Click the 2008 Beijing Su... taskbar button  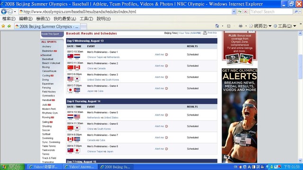[x=116, y=167]
